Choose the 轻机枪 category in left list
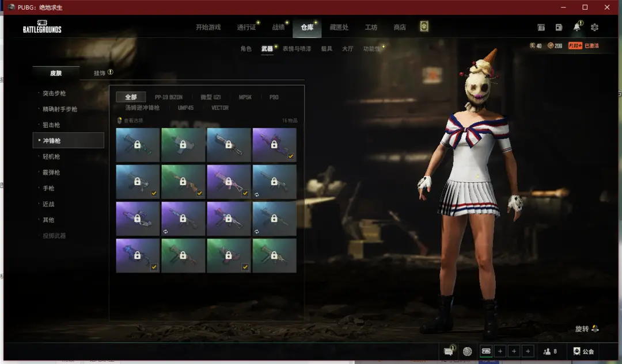The image size is (622, 364). click(51, 156)
